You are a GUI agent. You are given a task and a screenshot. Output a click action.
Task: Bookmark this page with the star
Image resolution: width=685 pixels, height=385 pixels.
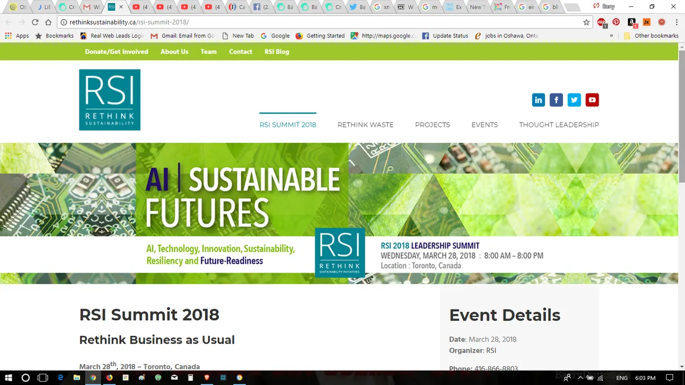pos(587,22)
